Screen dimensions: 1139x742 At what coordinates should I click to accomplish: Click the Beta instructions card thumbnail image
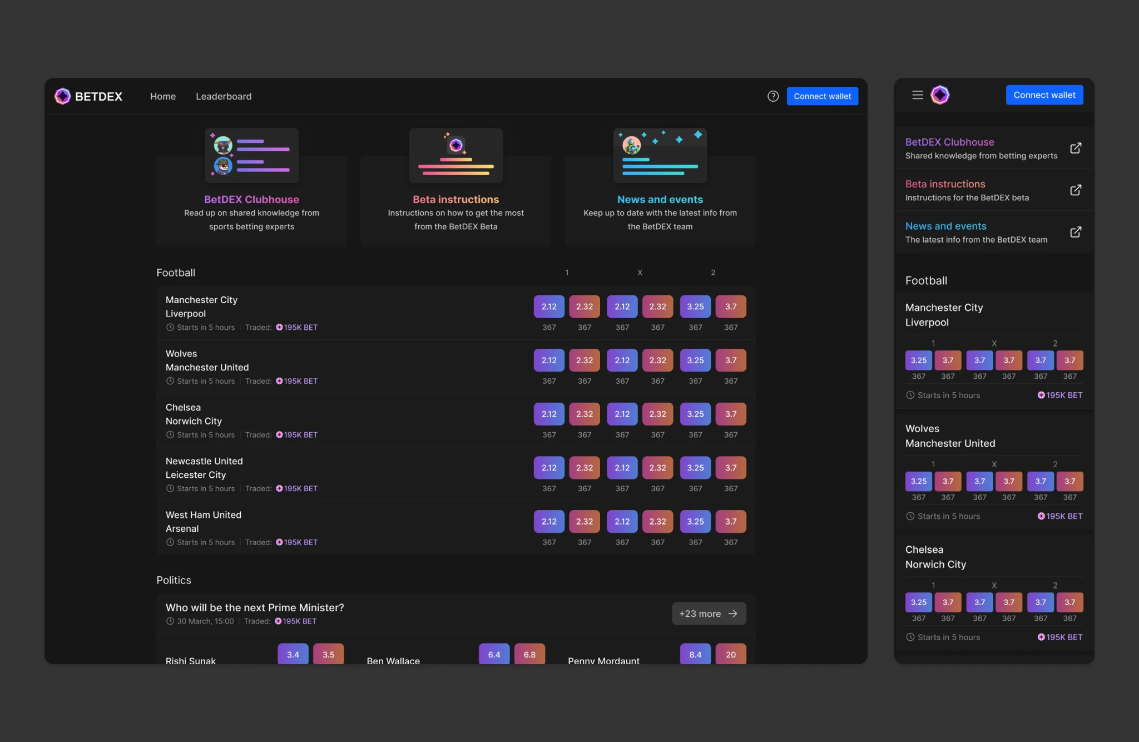[455, 155]
